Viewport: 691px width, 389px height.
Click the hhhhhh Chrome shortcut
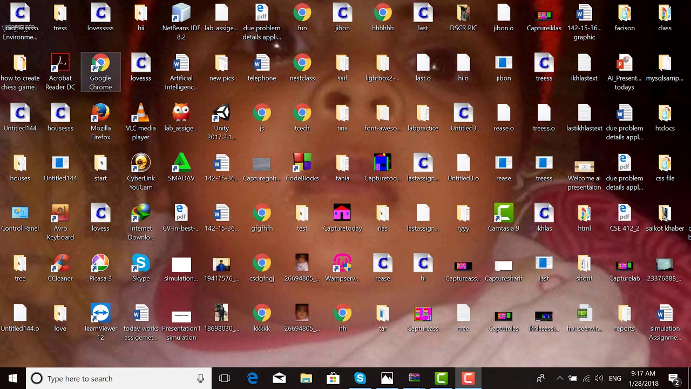pos(383,18)
